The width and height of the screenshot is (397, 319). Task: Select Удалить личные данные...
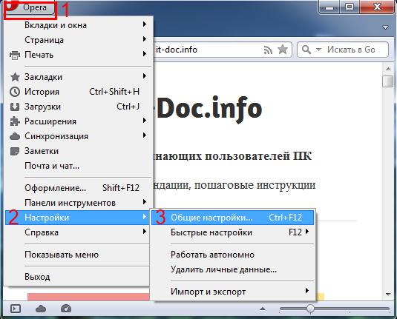232,269
